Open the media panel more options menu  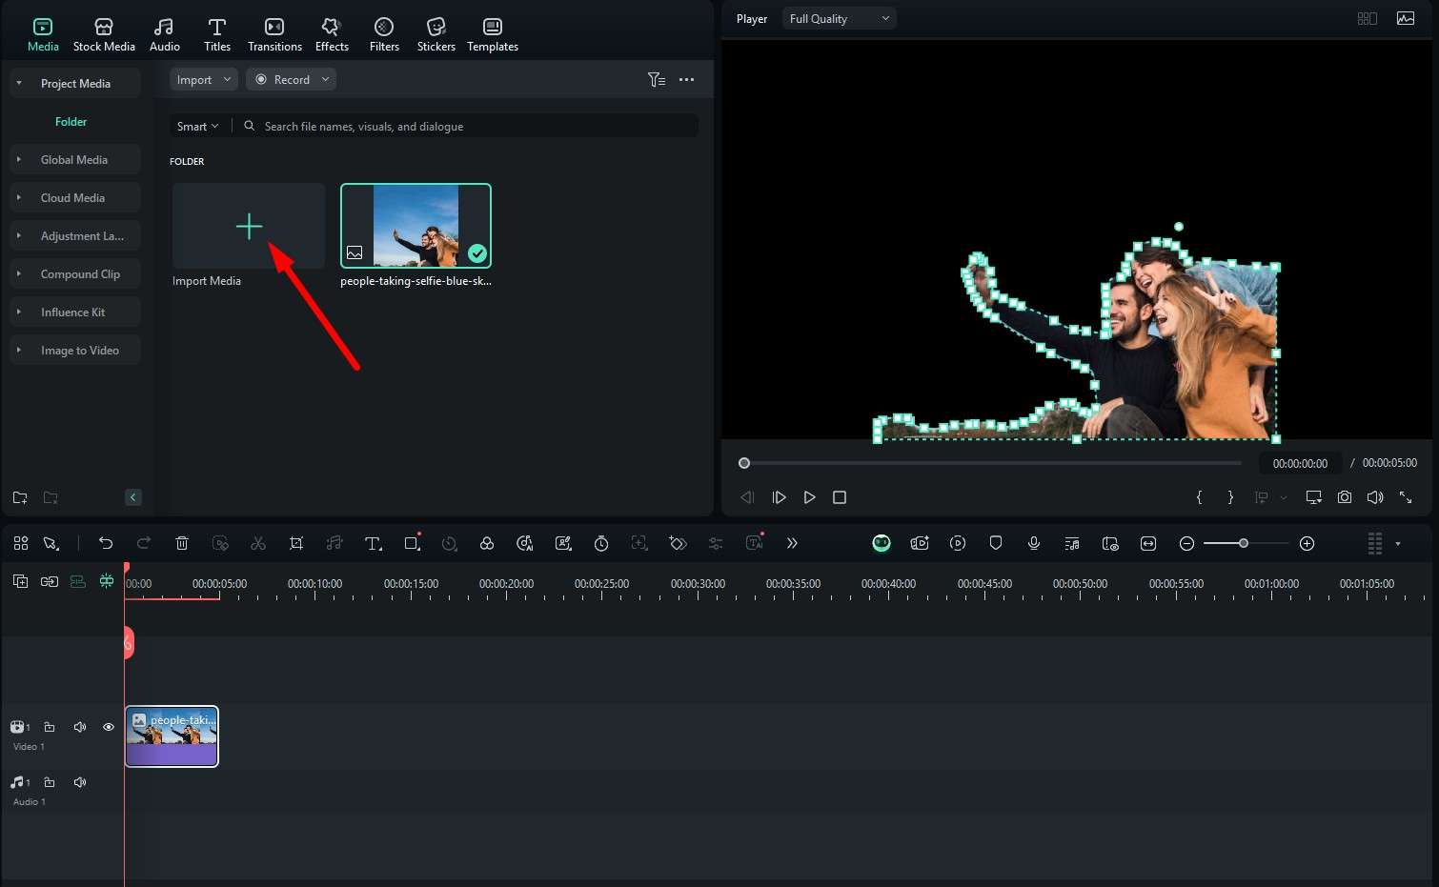coord(686,80)
